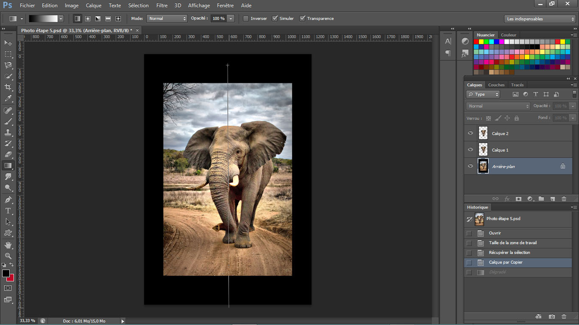
Task: Select the Hand tool
Action: (x=8, y=245)
